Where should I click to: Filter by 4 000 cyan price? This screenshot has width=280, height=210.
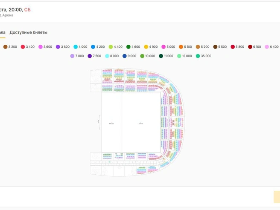point(76,47)
